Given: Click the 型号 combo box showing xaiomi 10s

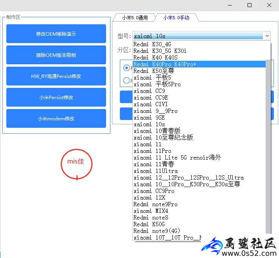Looking at the screenshot, I should 202,36.
